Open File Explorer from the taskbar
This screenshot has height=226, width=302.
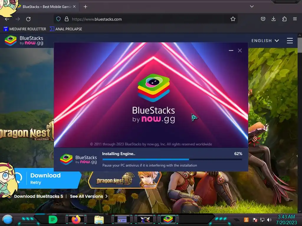(x=99, y=220)
